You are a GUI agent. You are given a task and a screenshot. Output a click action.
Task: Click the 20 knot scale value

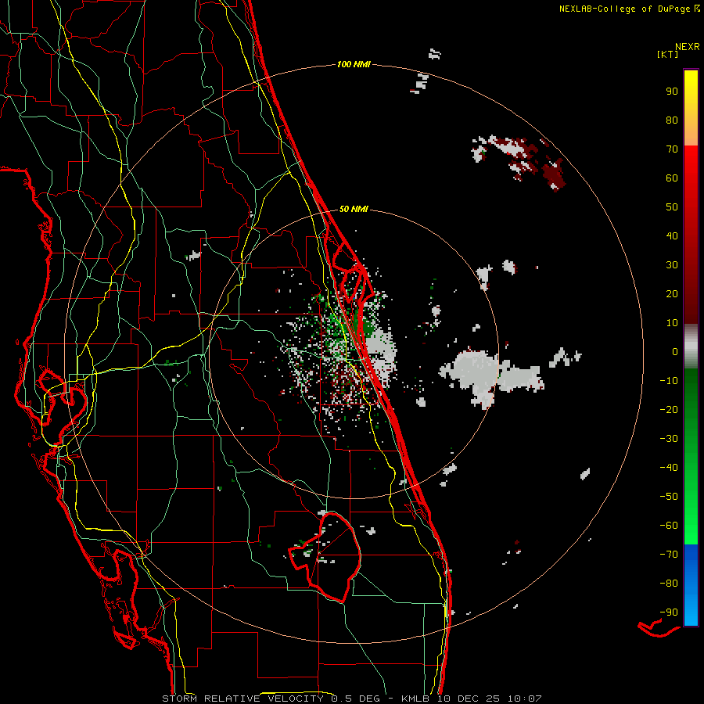click(x=672, y=293)
